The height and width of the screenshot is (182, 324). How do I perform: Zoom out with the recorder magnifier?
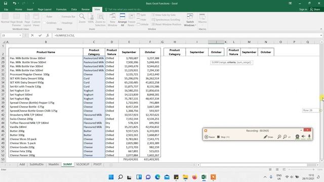coord(285,137)
